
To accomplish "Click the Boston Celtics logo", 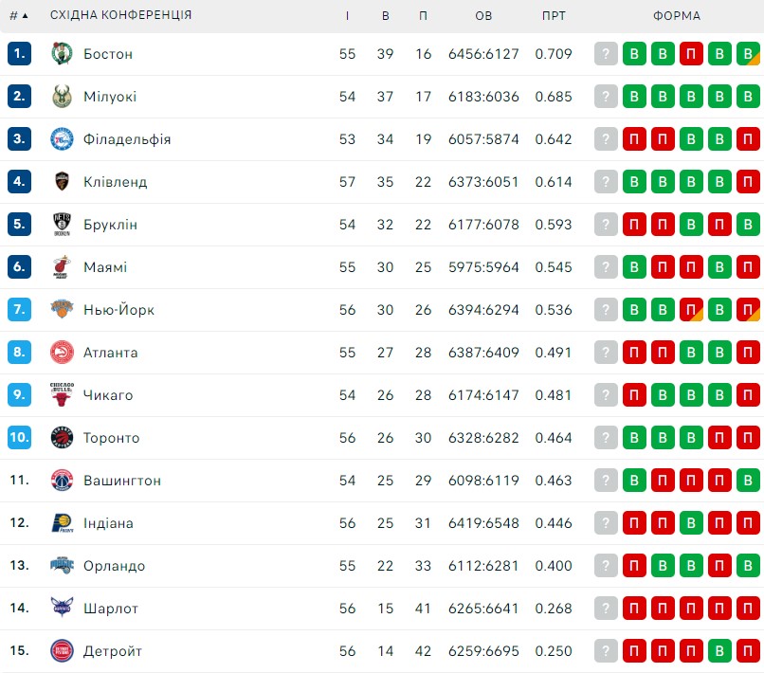I will [62, 54].
